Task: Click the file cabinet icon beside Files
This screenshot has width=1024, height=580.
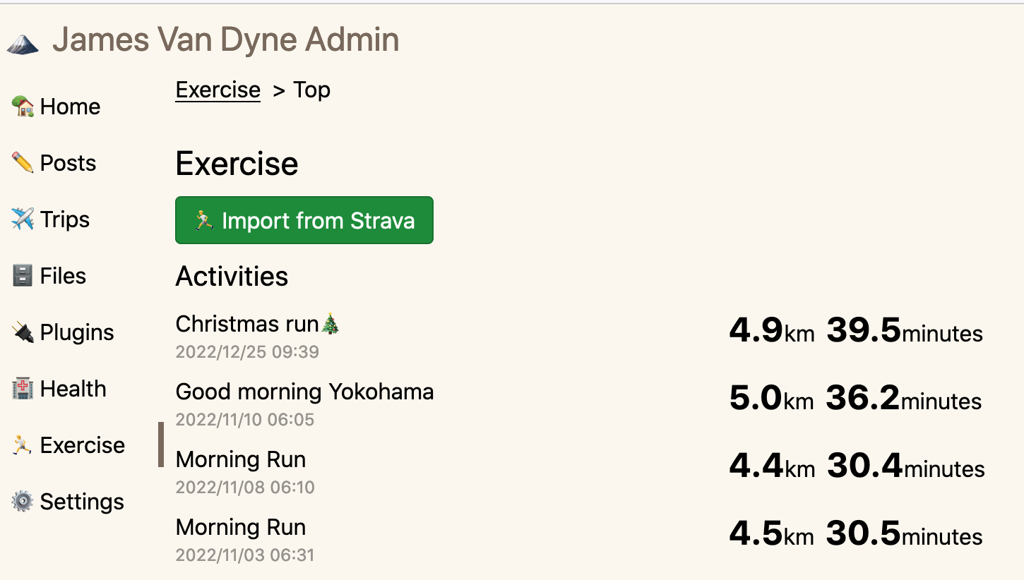Action: click(23, 276)
